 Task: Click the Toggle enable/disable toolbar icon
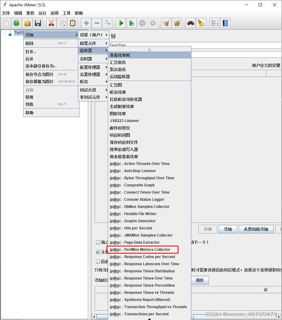(107, 23)
